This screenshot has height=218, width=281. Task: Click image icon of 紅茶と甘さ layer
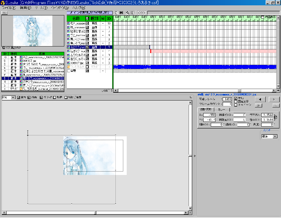point(68,31)
